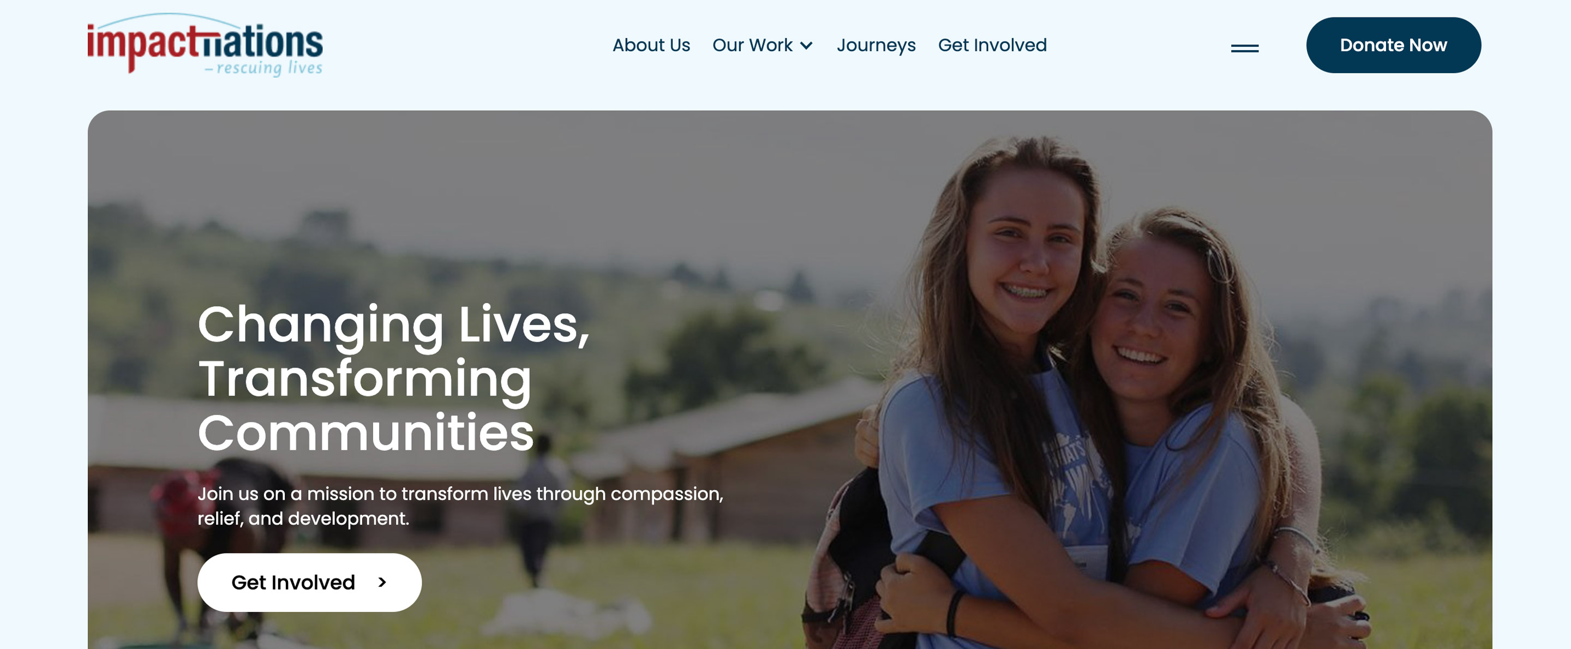This screenshot has height=649, width=1571.
Task: Click the white Get Involved hero button
Action: click(x=309, y=582)
